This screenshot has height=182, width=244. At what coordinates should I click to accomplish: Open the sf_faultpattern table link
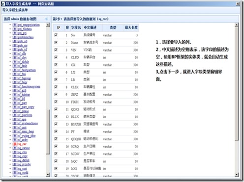[24, 70]
